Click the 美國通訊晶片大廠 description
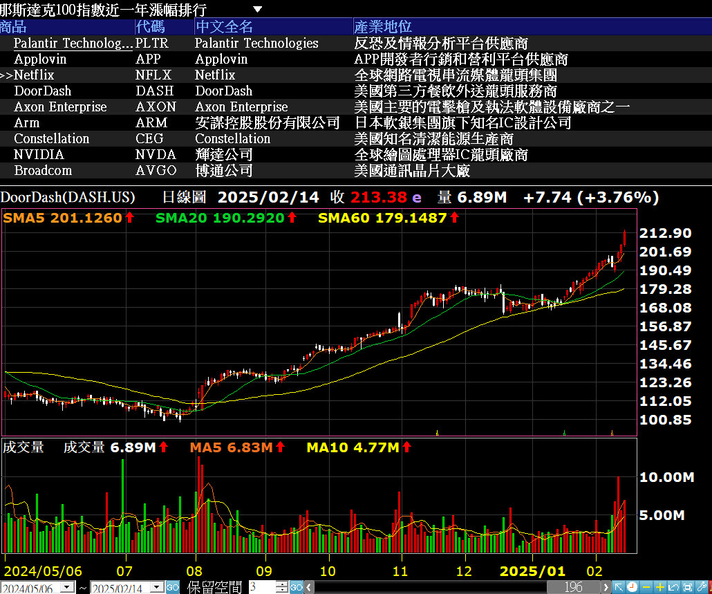The height and width of the screenshot is (594, 712). click(412, 170)
